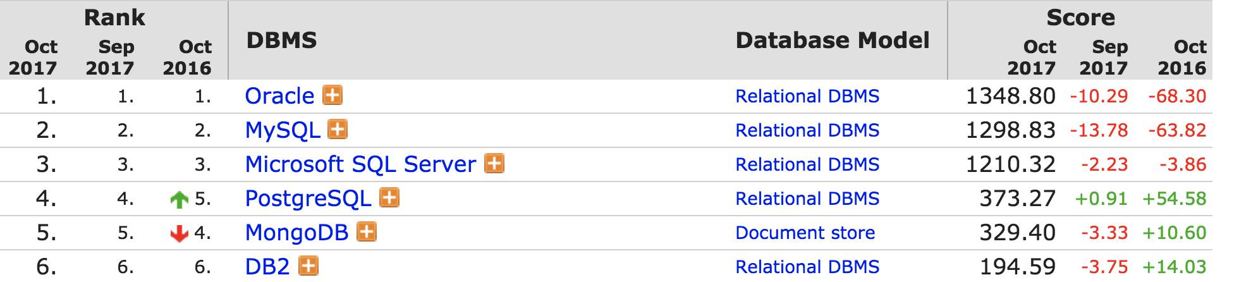Open the MongoDB link
The height and width of the screenshot is (282, 1239).
pos(296,233)
